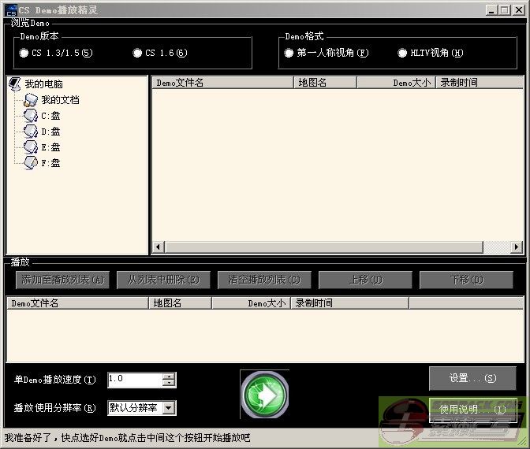
Task: Sort browser list by Demo大小 column
Action: tap(396, 83)
